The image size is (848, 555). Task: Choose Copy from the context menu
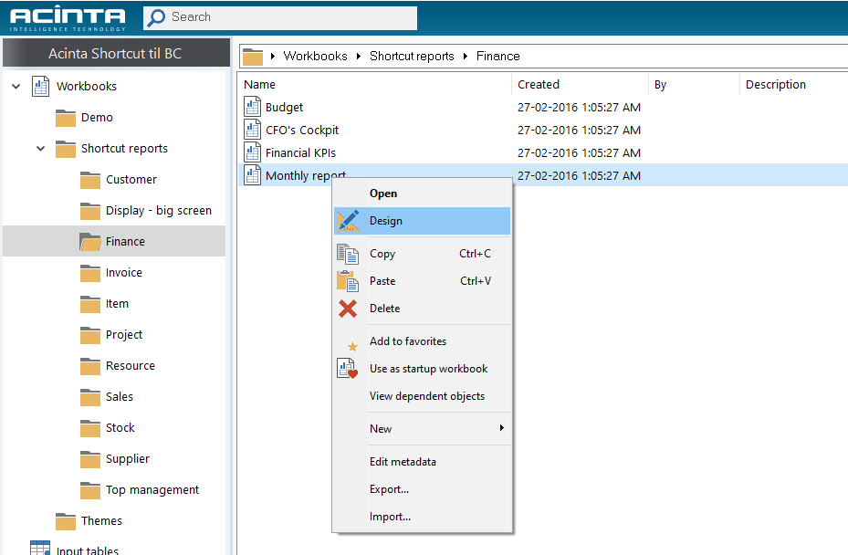(x=422, y=254)
